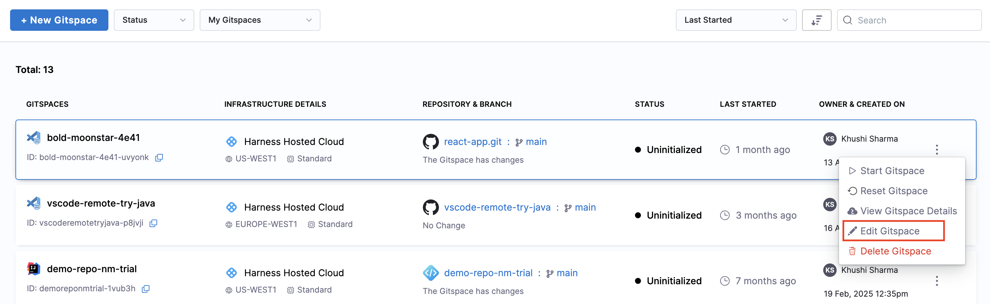The height and width of the screenshot is (304, 990).
Task: Copy the demoreponmtrial-1vub3h ID
Action: [146, 289]
